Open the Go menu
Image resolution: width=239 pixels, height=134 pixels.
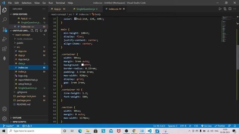44,3
